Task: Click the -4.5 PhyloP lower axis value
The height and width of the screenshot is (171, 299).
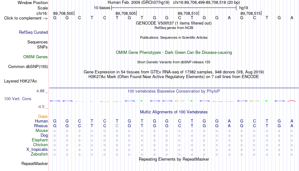Action: [x=41, y=107]
